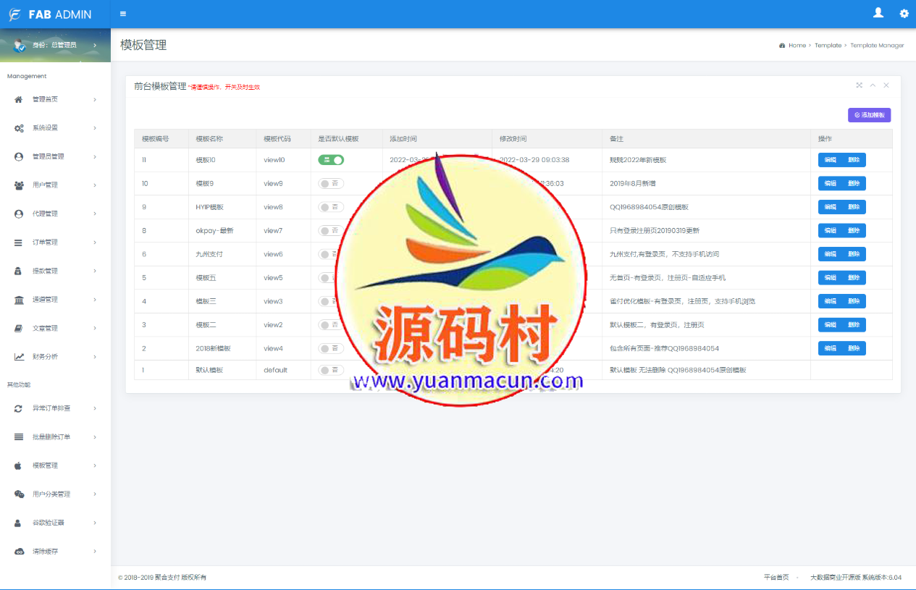This screenshot has height=590, width=916.
Task: Click the fullscreen expand icon on panel
Action: pos(860,85)
